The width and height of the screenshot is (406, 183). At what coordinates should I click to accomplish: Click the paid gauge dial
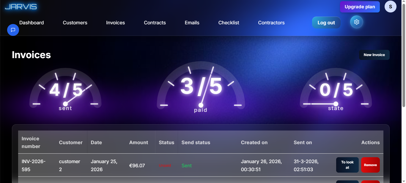(x=201, y=87)
